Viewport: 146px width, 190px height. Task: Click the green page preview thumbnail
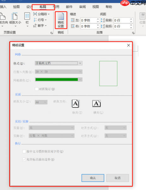point(108,73)
